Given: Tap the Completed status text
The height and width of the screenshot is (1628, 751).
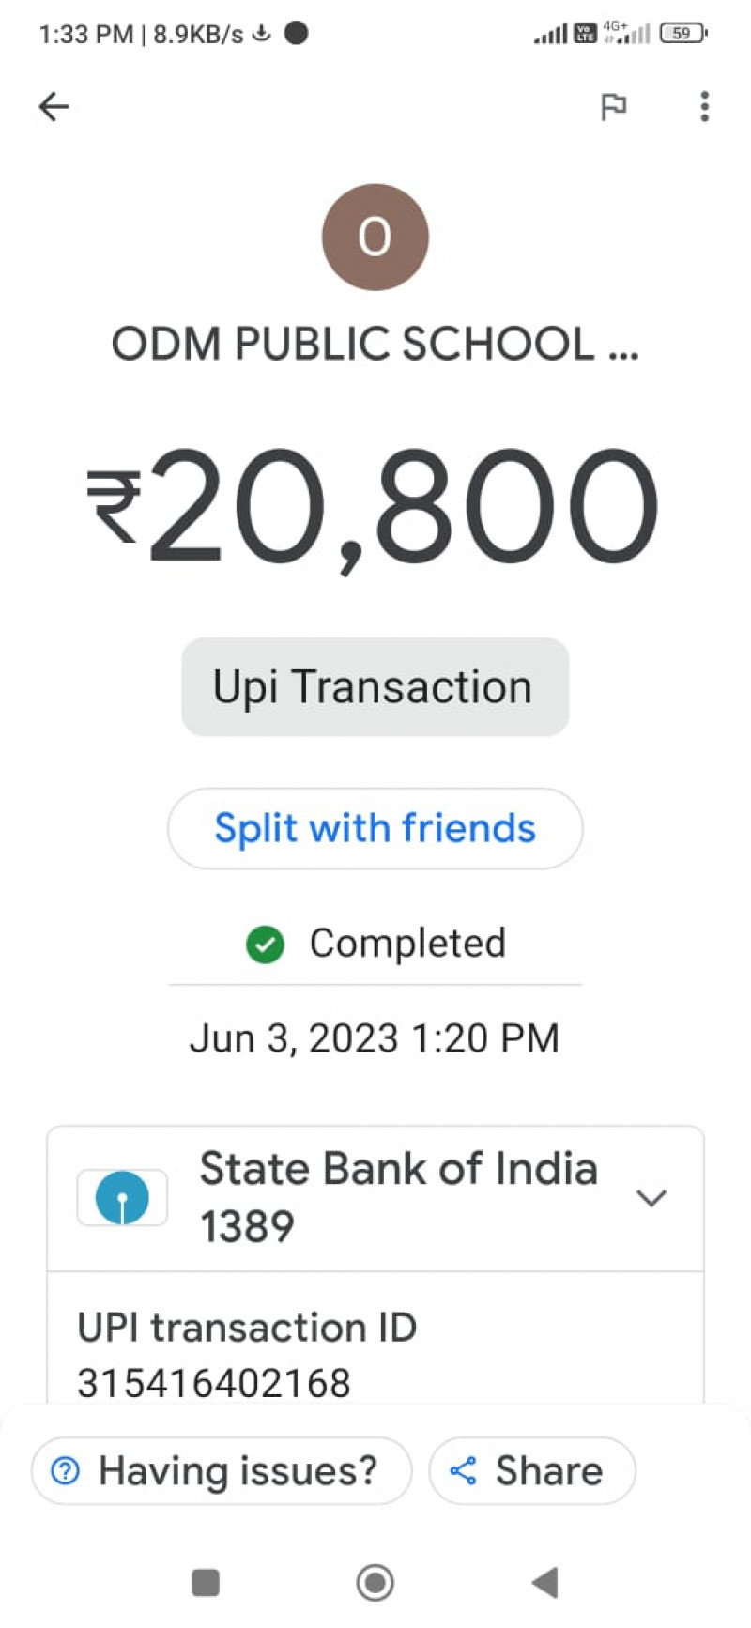Looking at the screenshot, I should (407, 944).
